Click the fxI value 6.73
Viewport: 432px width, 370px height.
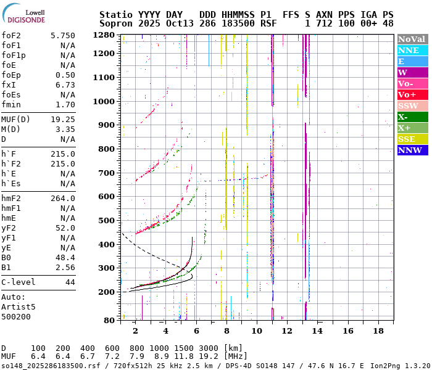(65, 85)
